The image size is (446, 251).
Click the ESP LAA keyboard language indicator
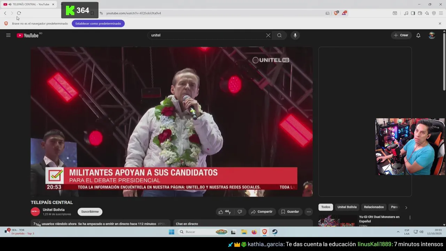(x=407, y=232)
